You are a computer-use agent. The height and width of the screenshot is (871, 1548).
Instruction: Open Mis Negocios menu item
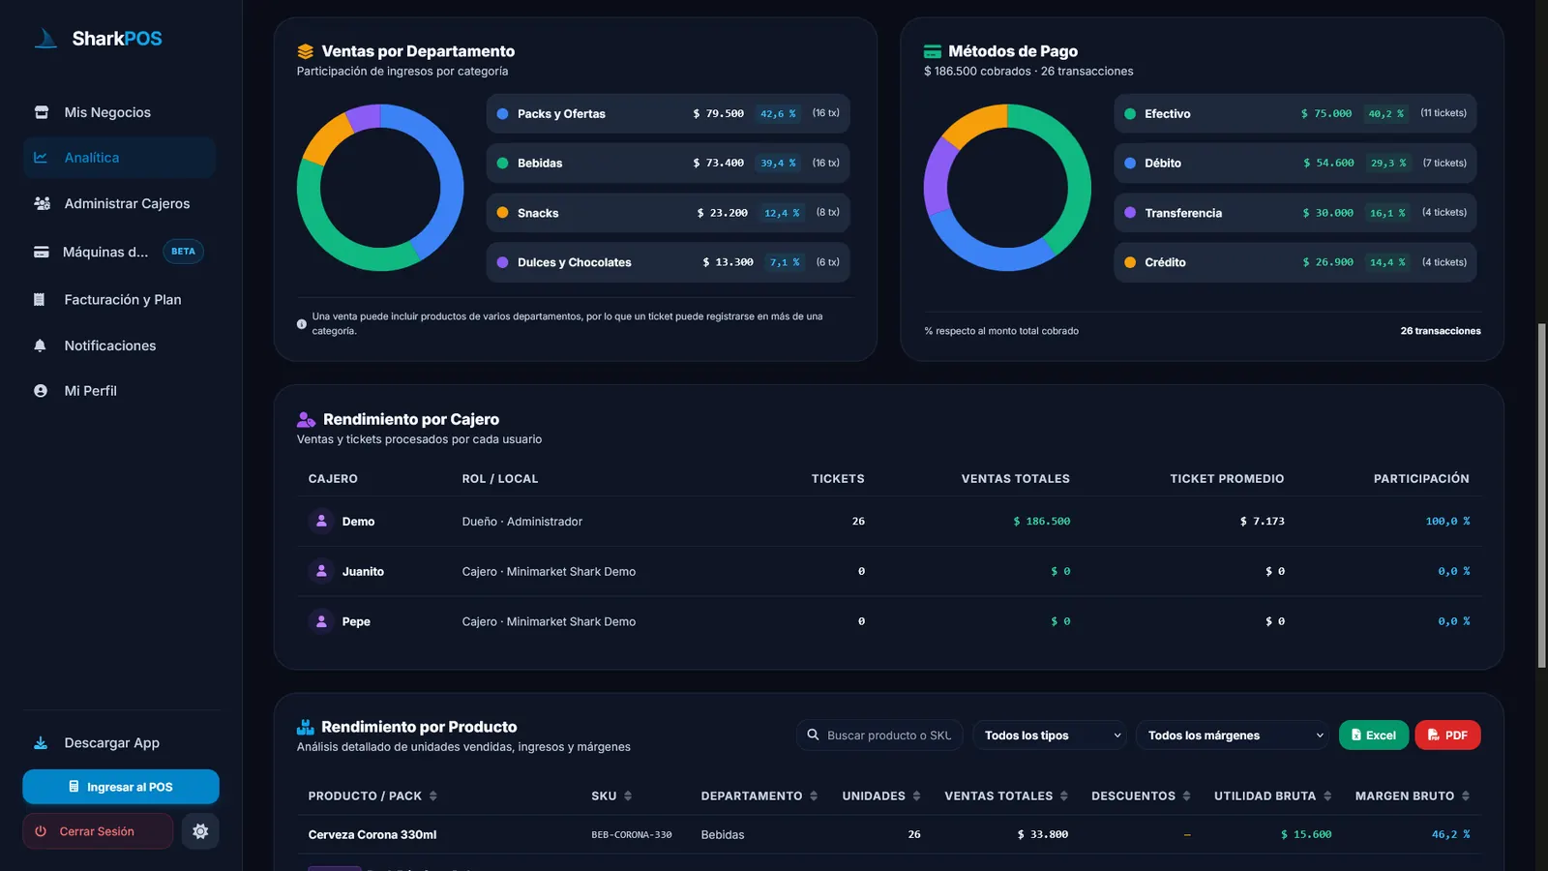coord(119,112)
